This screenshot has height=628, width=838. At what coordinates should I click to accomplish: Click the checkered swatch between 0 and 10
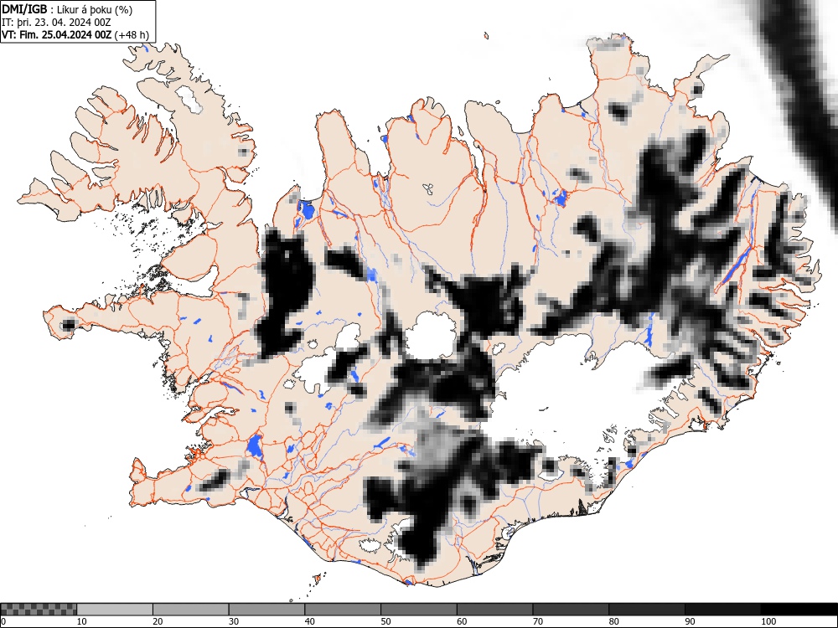(x=39, y=610)
